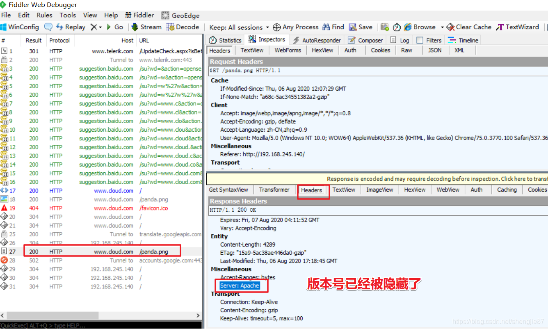Open the Composer tab
The height and width of the screenshot is (329, 548).
(x=365, y=40)
